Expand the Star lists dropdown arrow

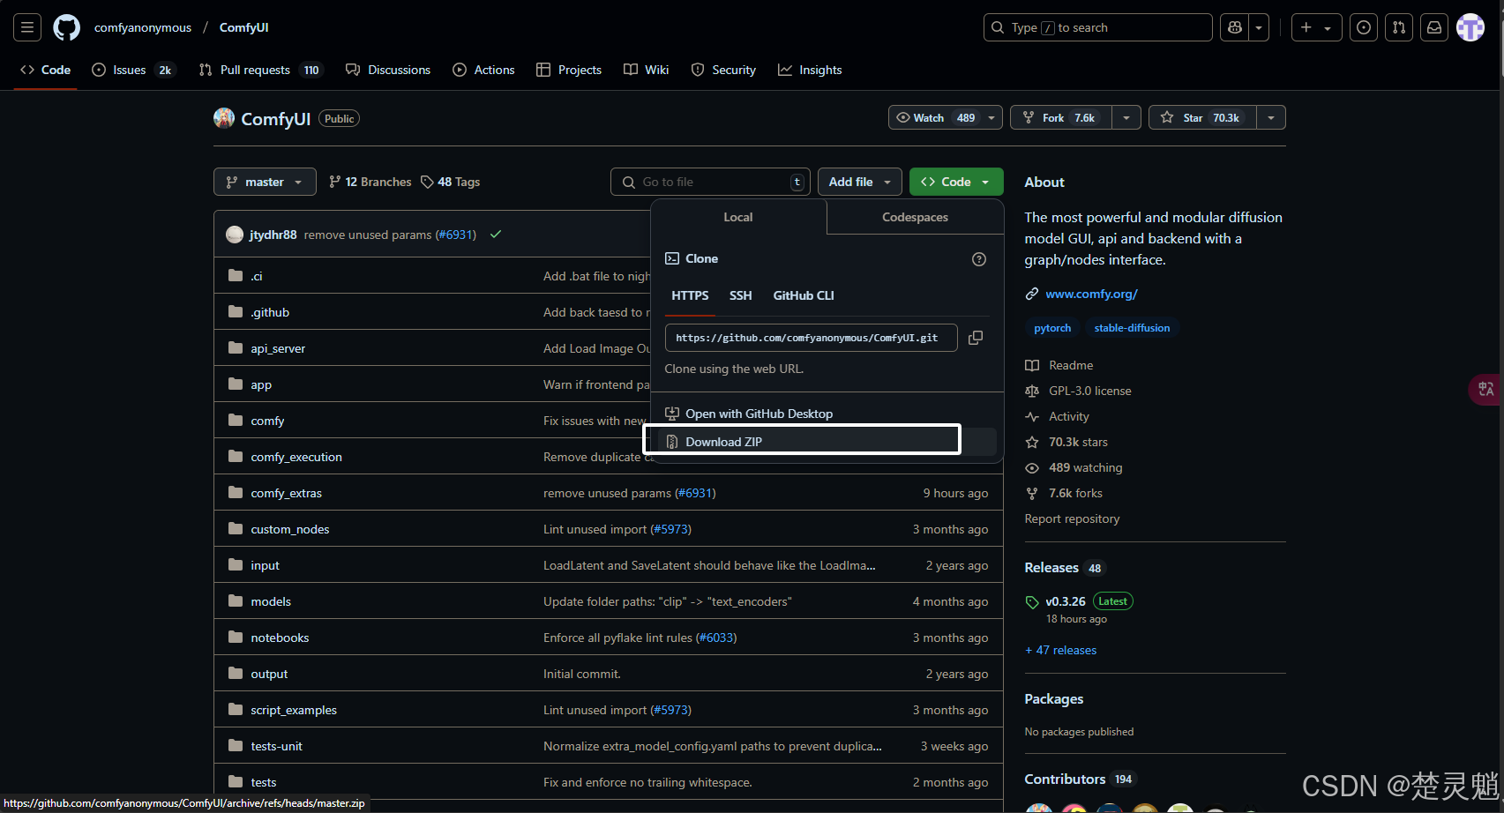point(1271,117)
